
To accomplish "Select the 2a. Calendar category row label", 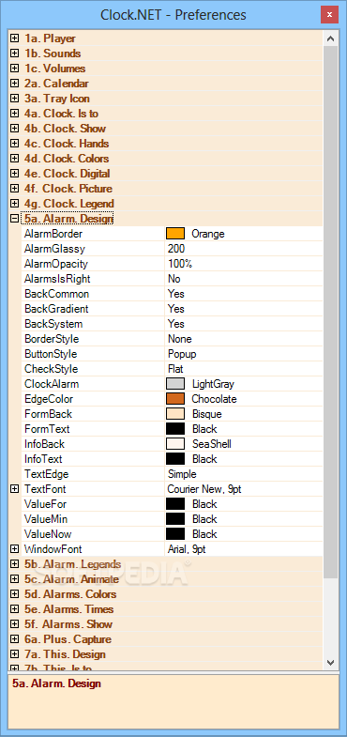I will [x=56, y=84].
